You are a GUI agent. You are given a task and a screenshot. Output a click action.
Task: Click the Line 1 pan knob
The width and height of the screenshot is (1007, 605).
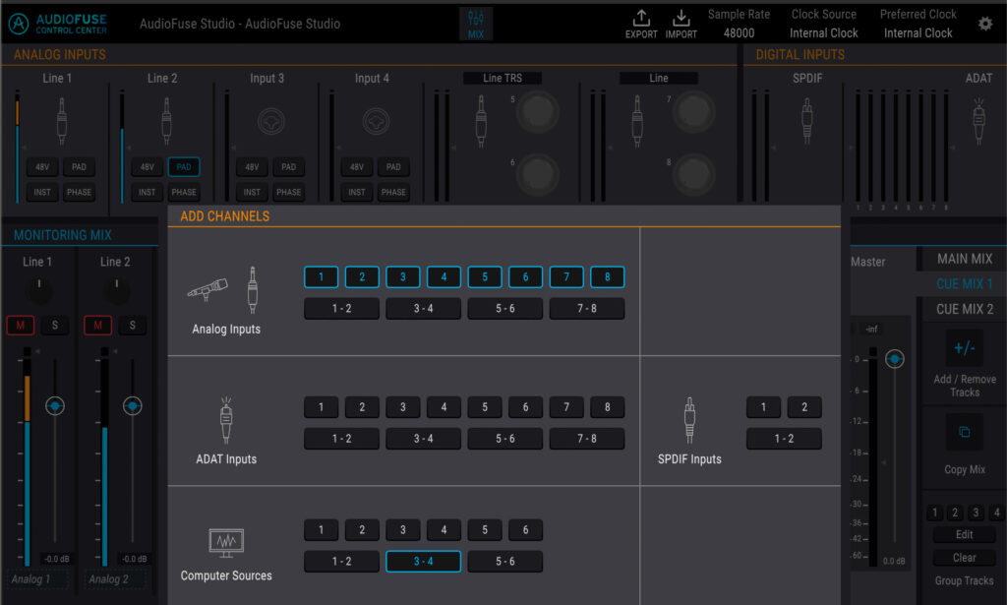[39, 291]
